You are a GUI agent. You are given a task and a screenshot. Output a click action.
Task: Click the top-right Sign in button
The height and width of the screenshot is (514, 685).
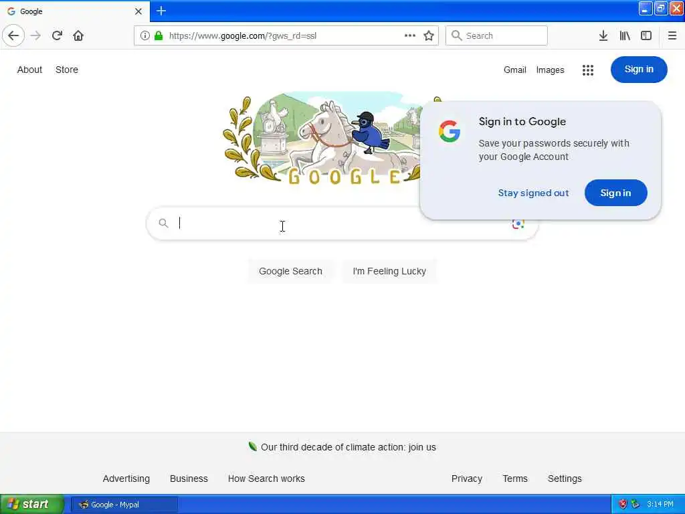[x=639, y=70]
